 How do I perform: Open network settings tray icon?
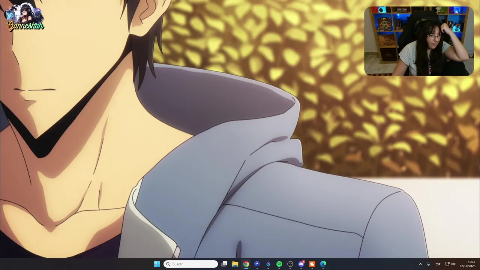click(447, 264)
